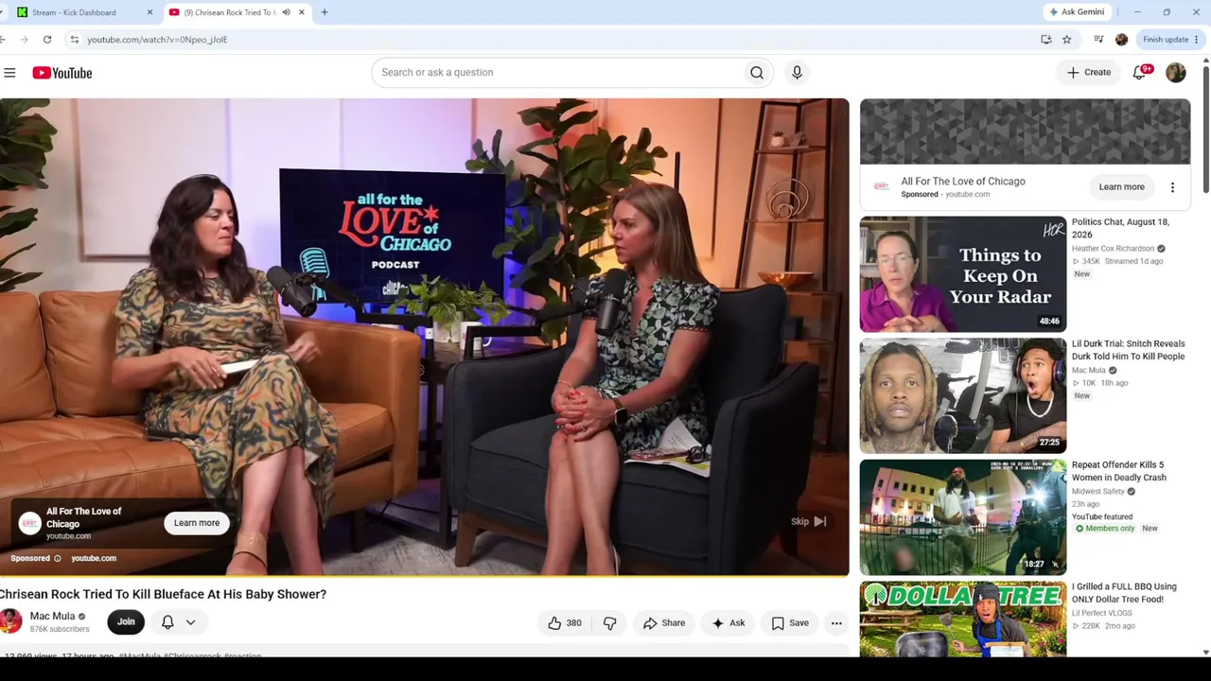
Task: Open Ask Gemini
Action: coord(1077,12)
